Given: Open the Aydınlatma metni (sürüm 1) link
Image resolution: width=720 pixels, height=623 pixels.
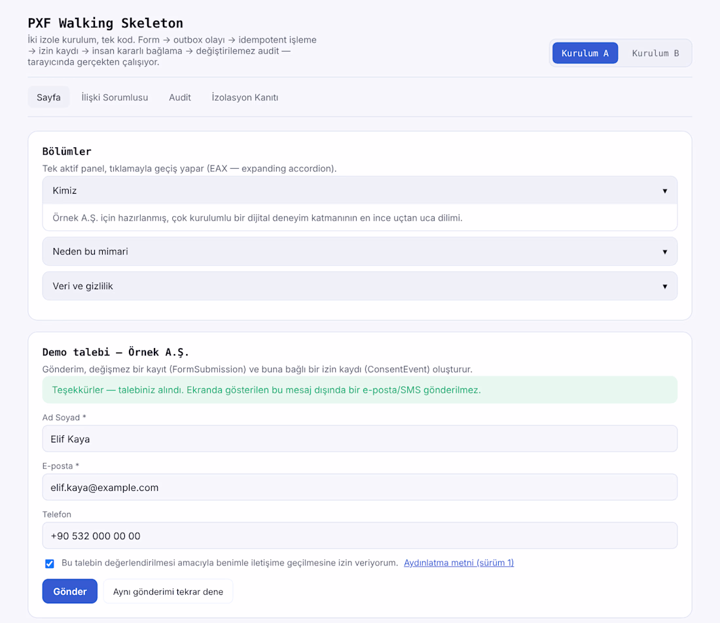Looking at the screenshot, I should (x=459, y=563).
